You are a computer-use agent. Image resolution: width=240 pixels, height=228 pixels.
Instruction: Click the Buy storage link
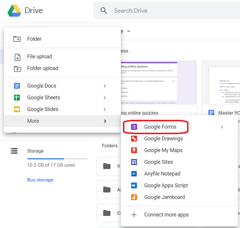pyautogui.click(x=40, y=180)
